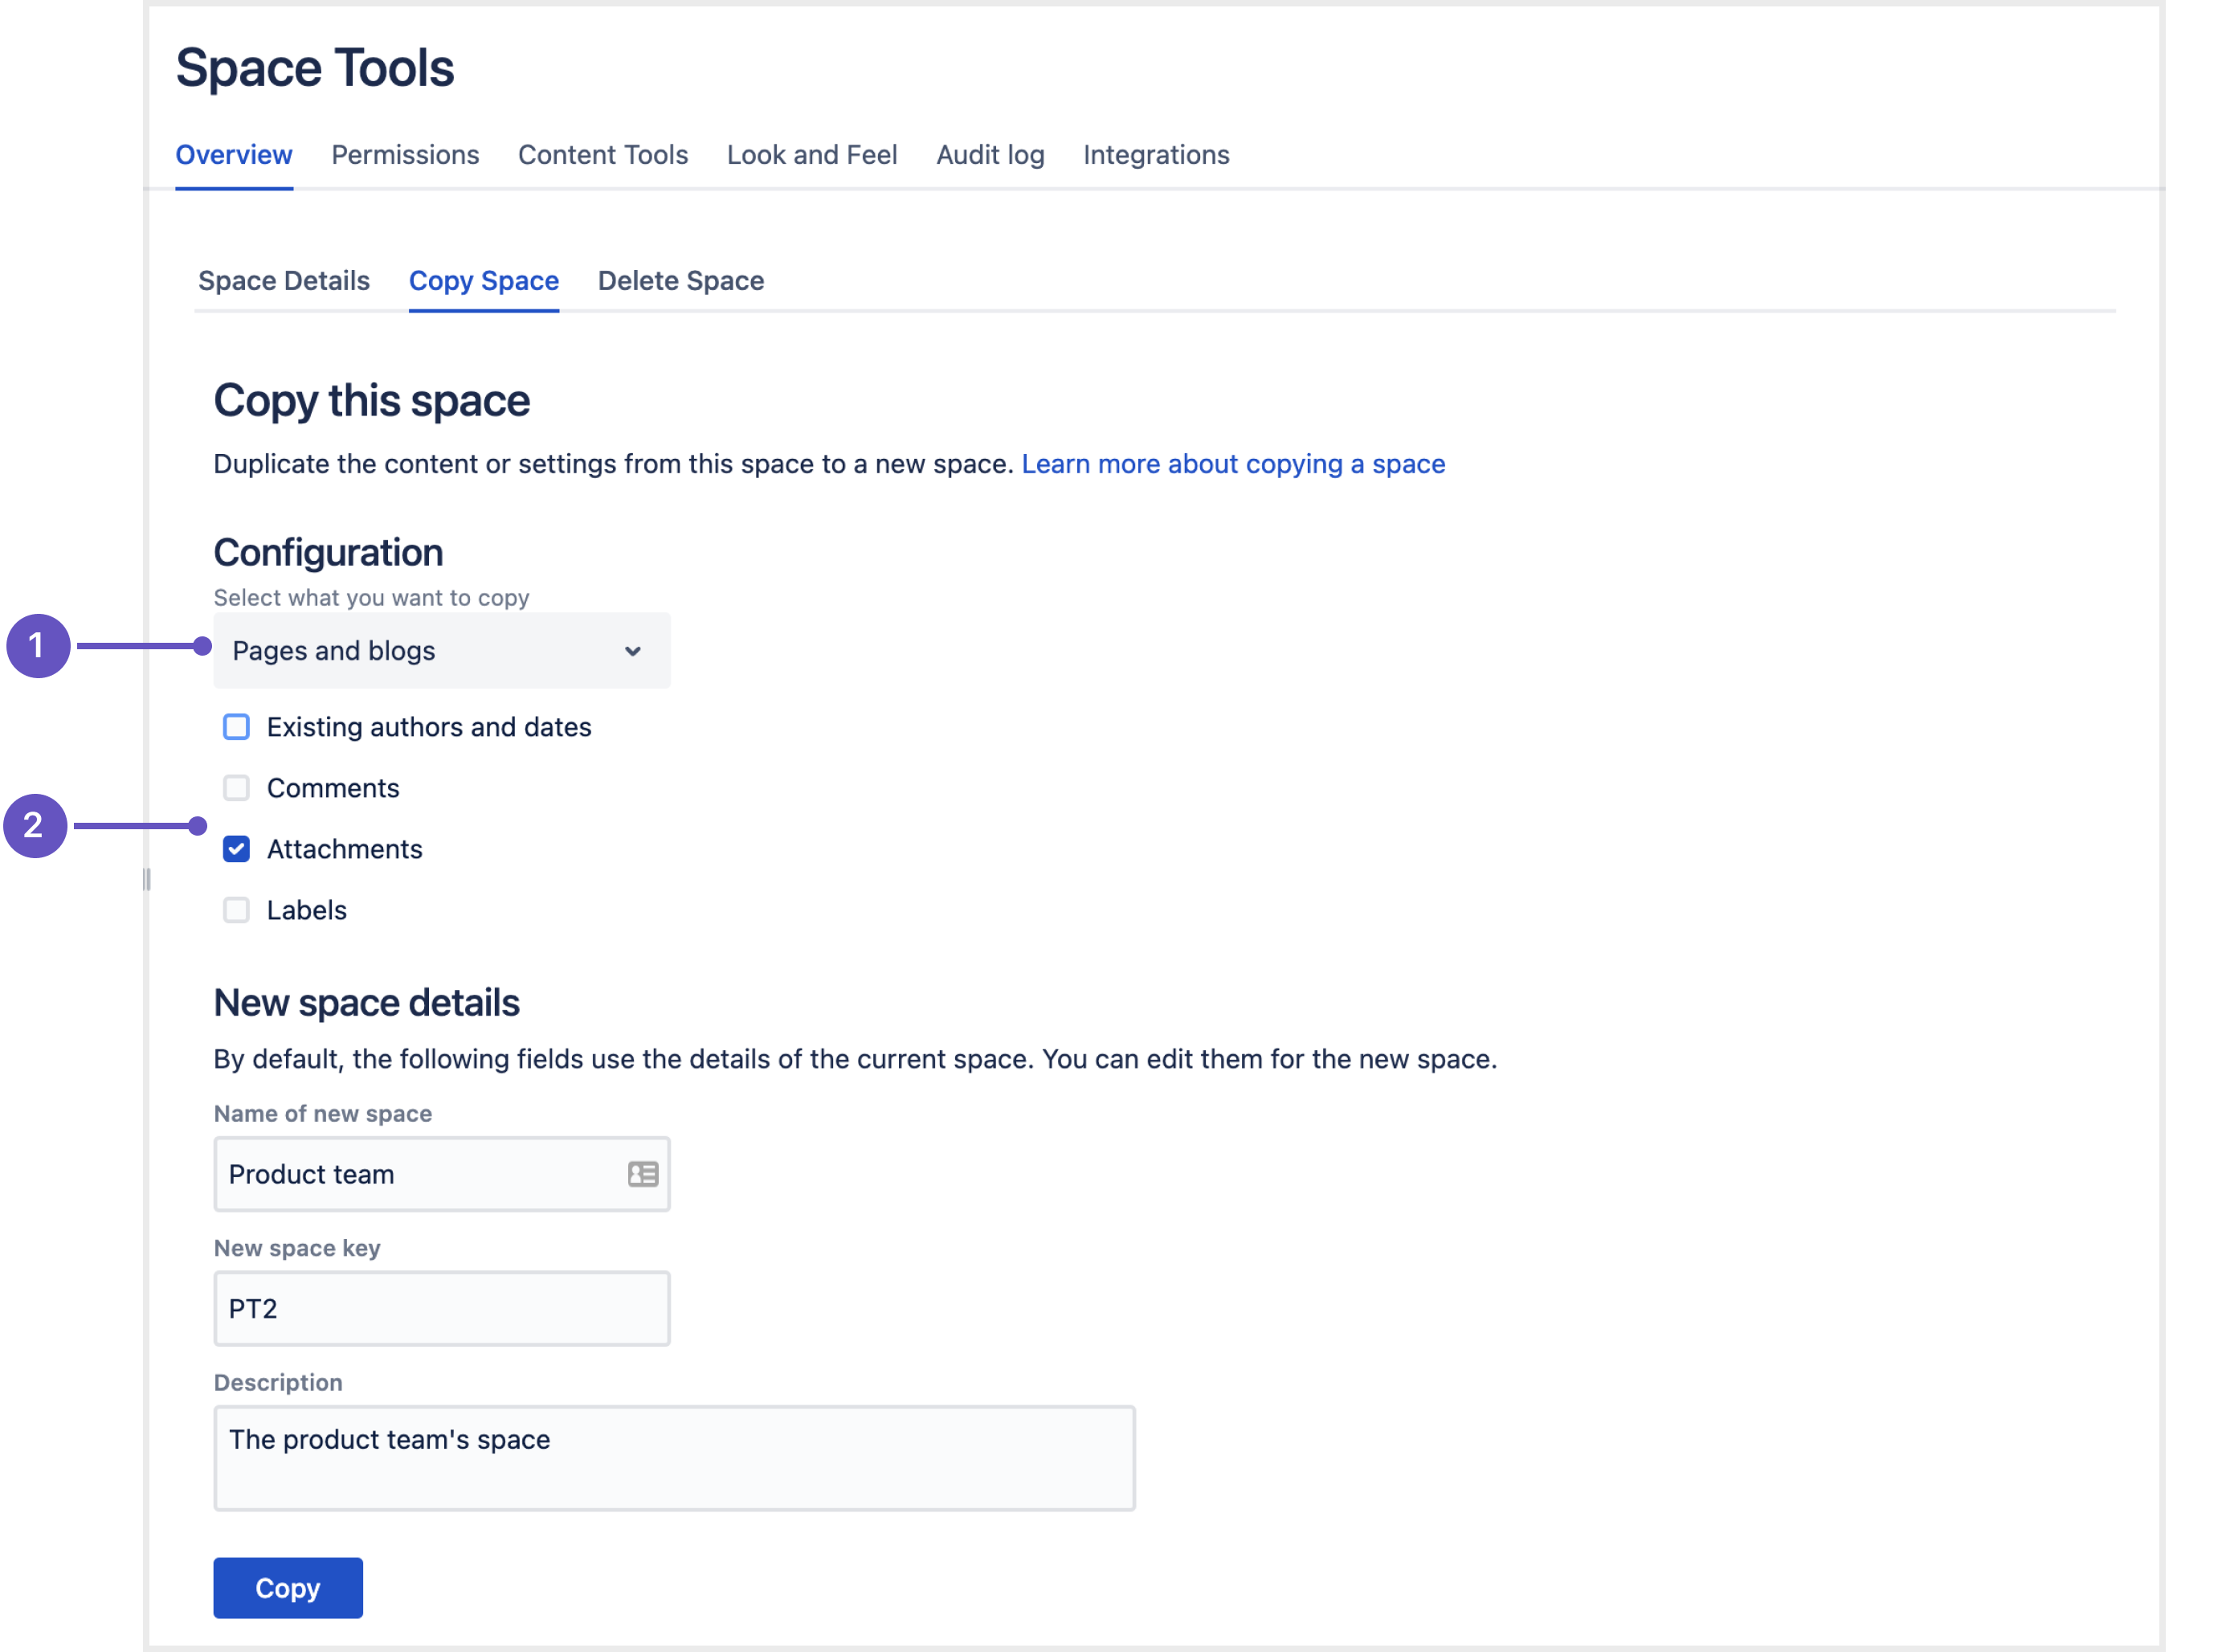Open the Overview tab
2222x1652 pixels.
pos(234,155)
